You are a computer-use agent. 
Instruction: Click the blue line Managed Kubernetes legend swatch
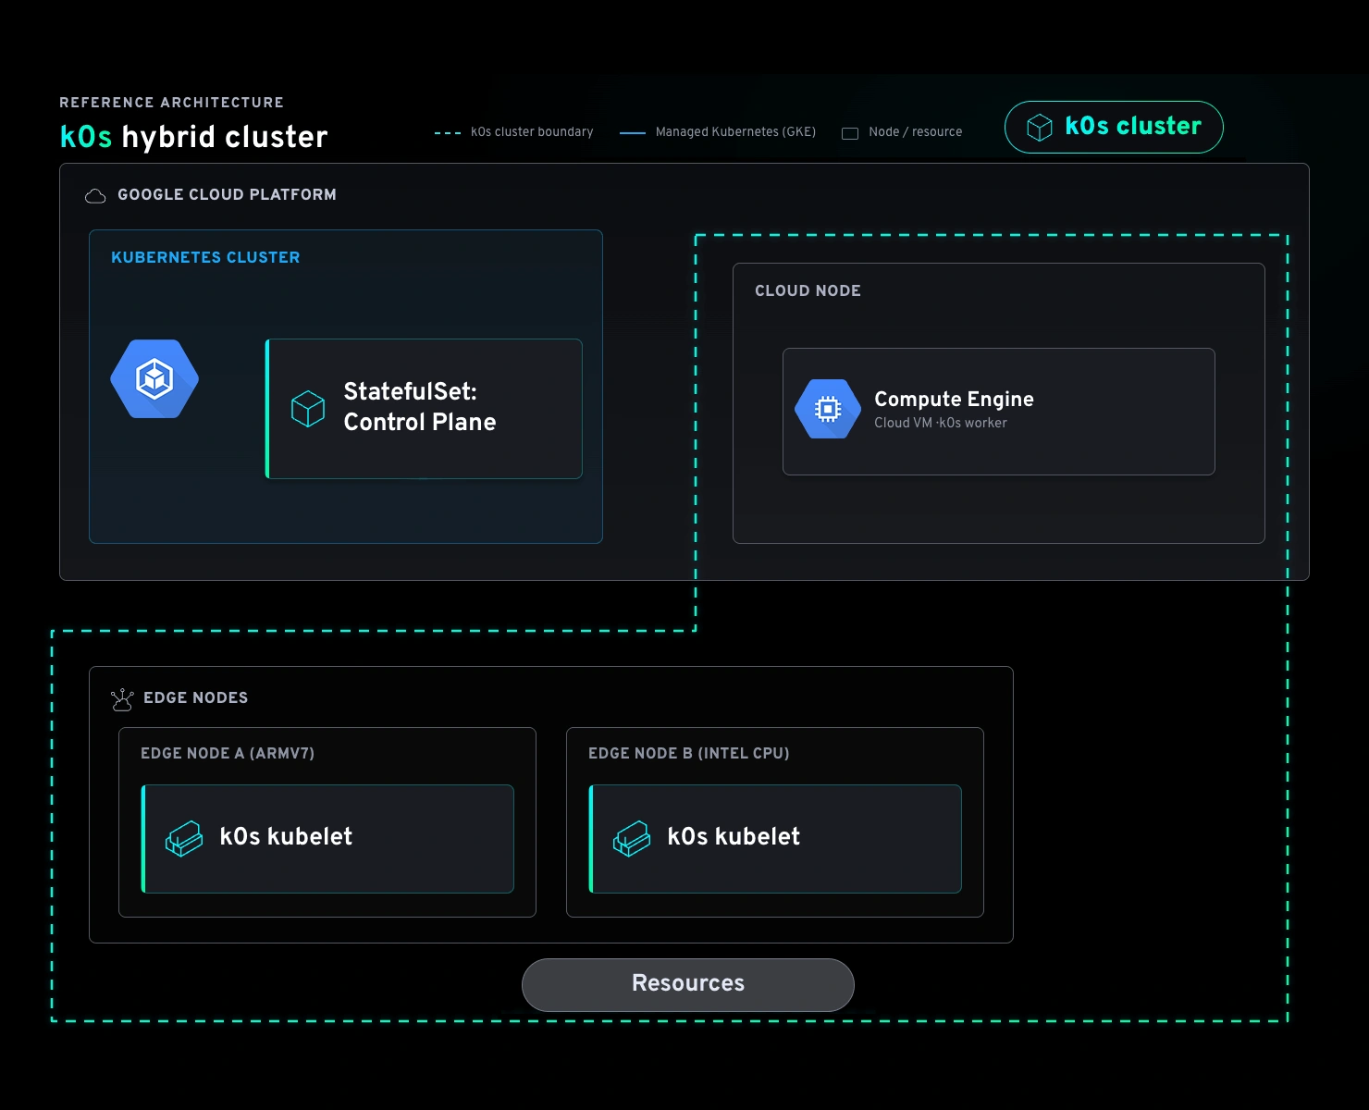(x=633, y=132)
